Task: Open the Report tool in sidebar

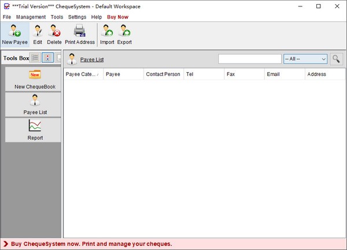Action: coord(35,130)
